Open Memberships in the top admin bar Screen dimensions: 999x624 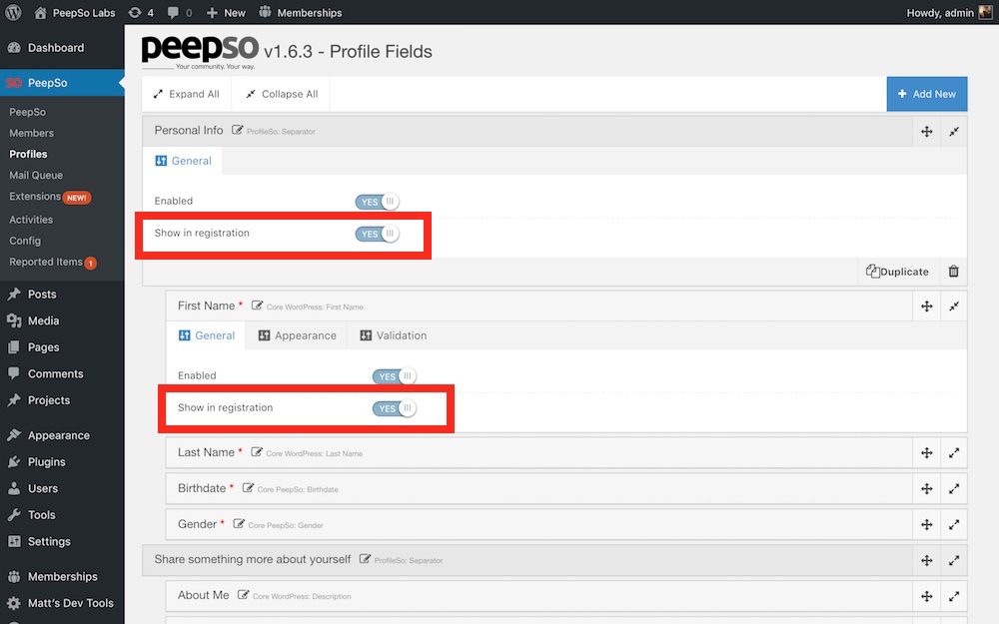point(300,13)
